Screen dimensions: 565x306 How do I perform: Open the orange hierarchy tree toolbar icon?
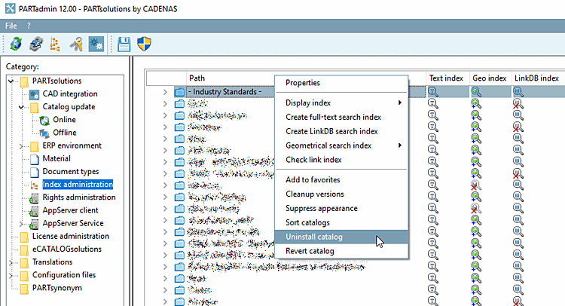[55, 44]
